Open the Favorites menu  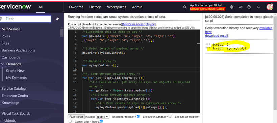click(76, 7)
